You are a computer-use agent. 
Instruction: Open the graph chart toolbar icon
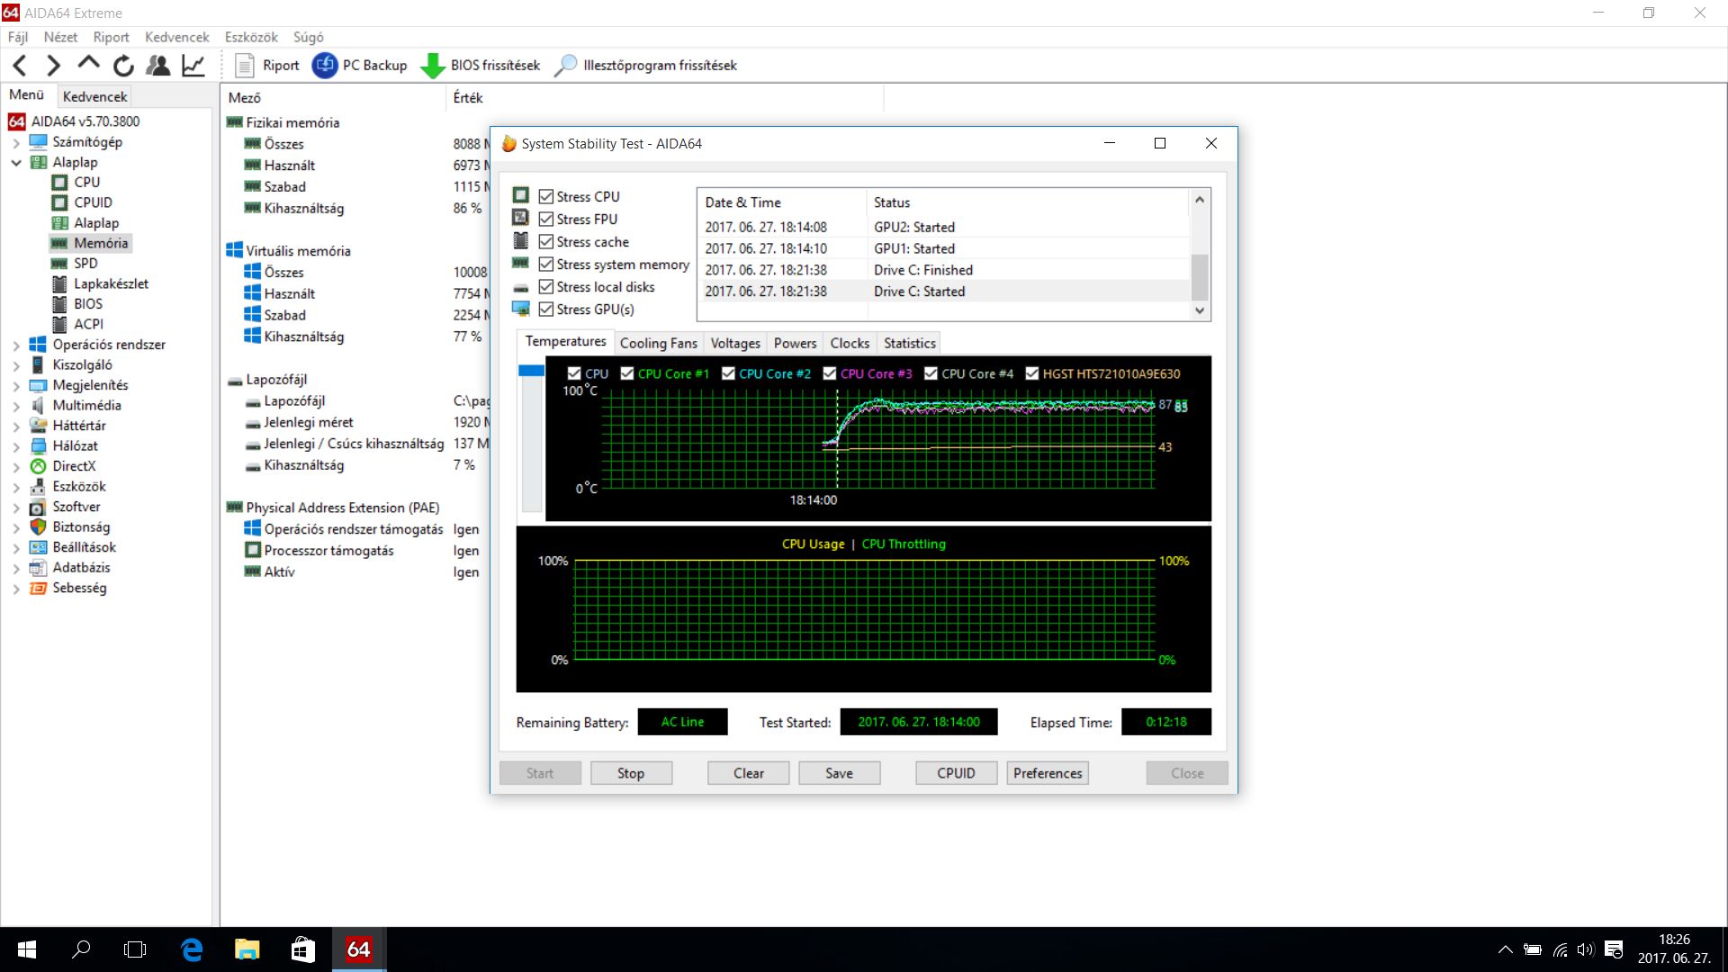[193, 65]
